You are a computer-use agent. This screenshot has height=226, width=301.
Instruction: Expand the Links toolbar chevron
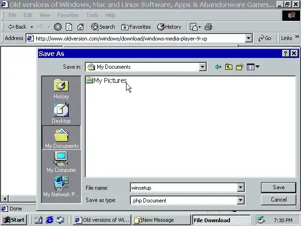pyautogui.click(x=297, y=36)
